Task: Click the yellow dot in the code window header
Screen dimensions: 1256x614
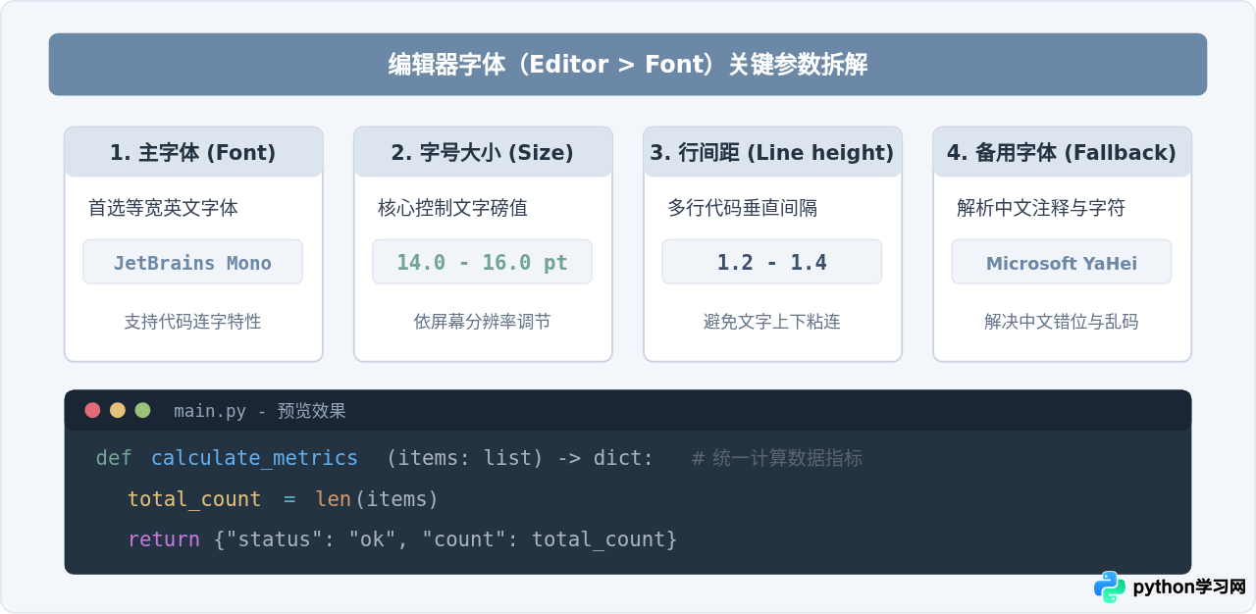Action: tap(118, 410)
